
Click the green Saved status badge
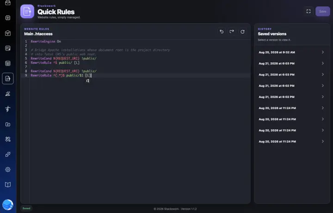[26, 208]
